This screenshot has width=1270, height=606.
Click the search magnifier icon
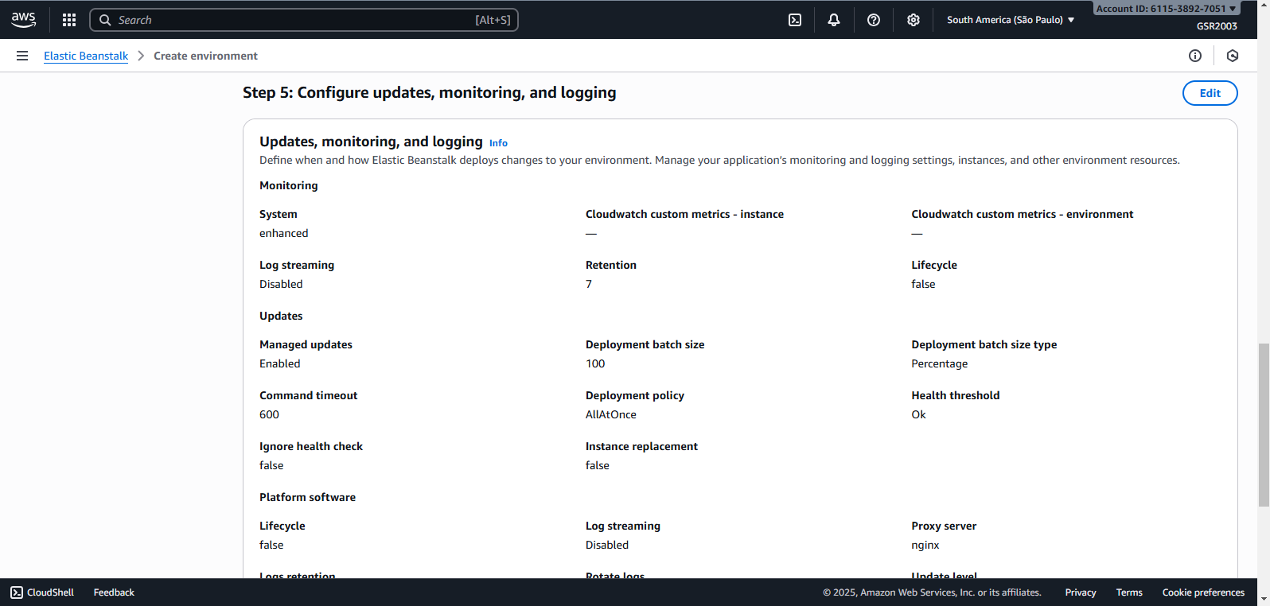pyautogui.click(x=105, y=20)
